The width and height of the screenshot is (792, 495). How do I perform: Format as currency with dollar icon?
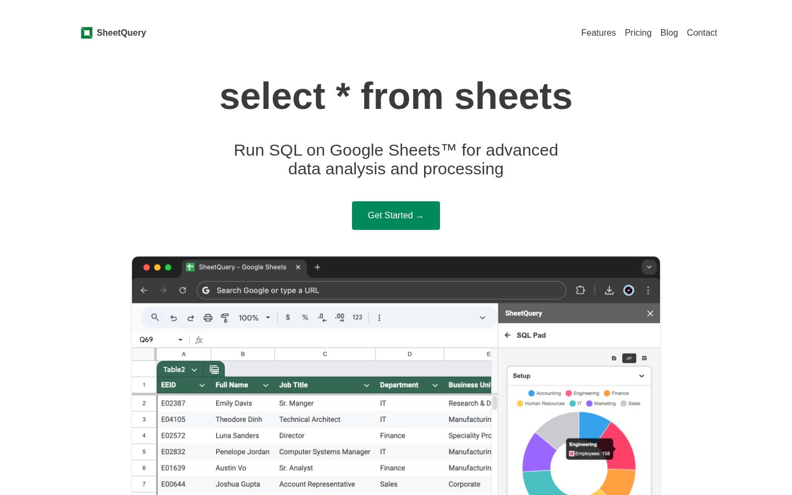(288, 317)
